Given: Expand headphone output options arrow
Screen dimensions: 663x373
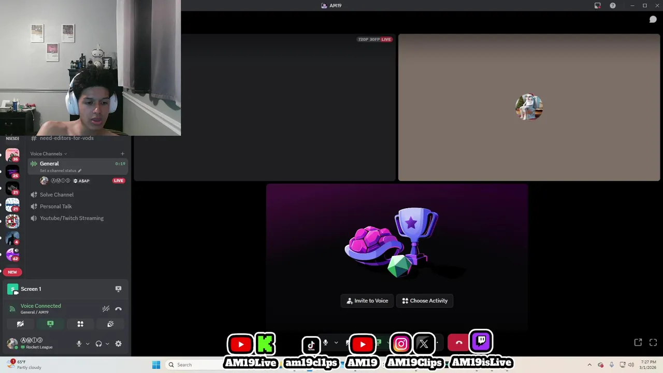Looking at the screenshot, I should (x=107, y=343).
